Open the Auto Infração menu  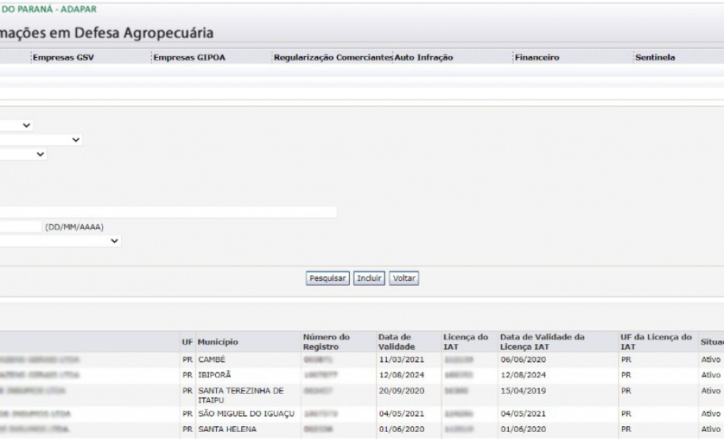pyautogui.click(x=423, y=58)
